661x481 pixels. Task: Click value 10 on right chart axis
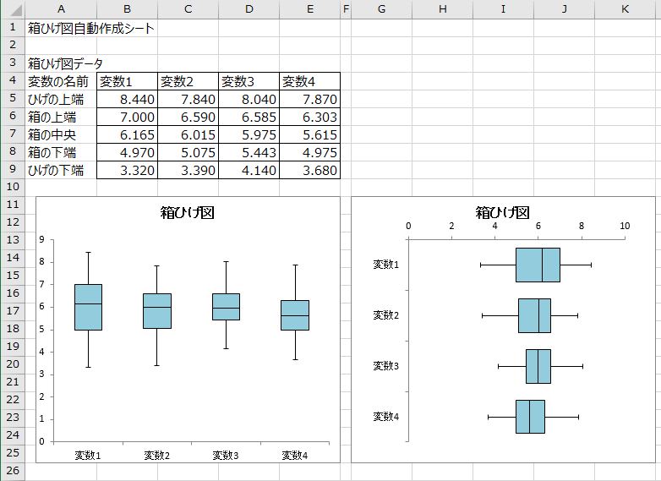point(625,226)
